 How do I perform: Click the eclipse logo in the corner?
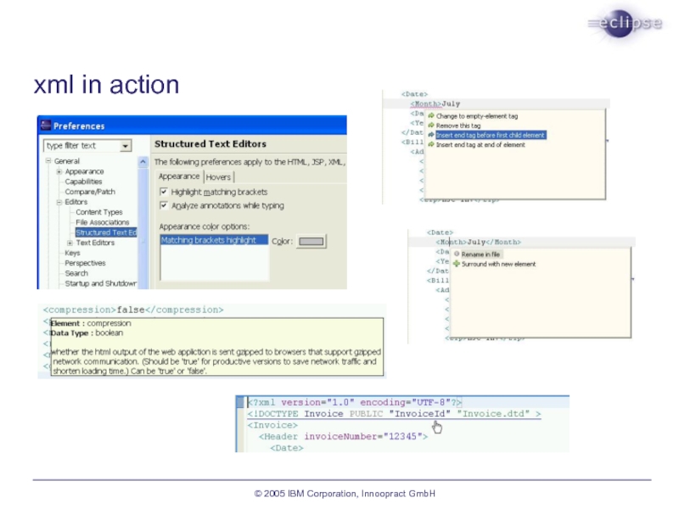click(x=625, y=24)
